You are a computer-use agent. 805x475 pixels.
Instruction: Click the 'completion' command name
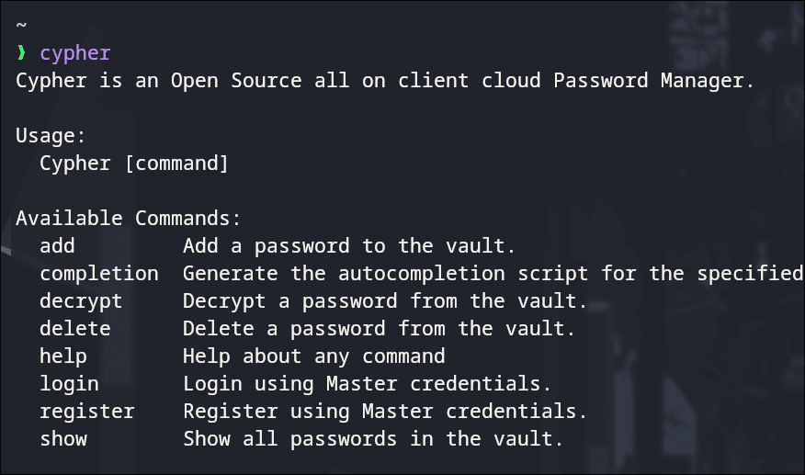click(x=98, y=274)
